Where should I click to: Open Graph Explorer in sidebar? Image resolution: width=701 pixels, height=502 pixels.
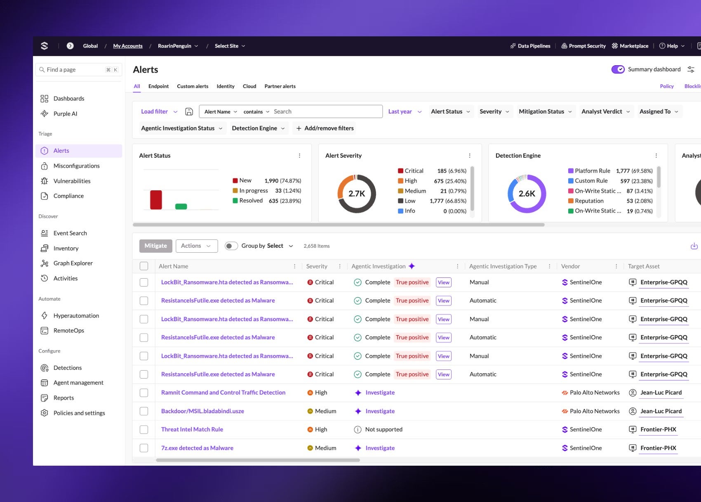73,263
